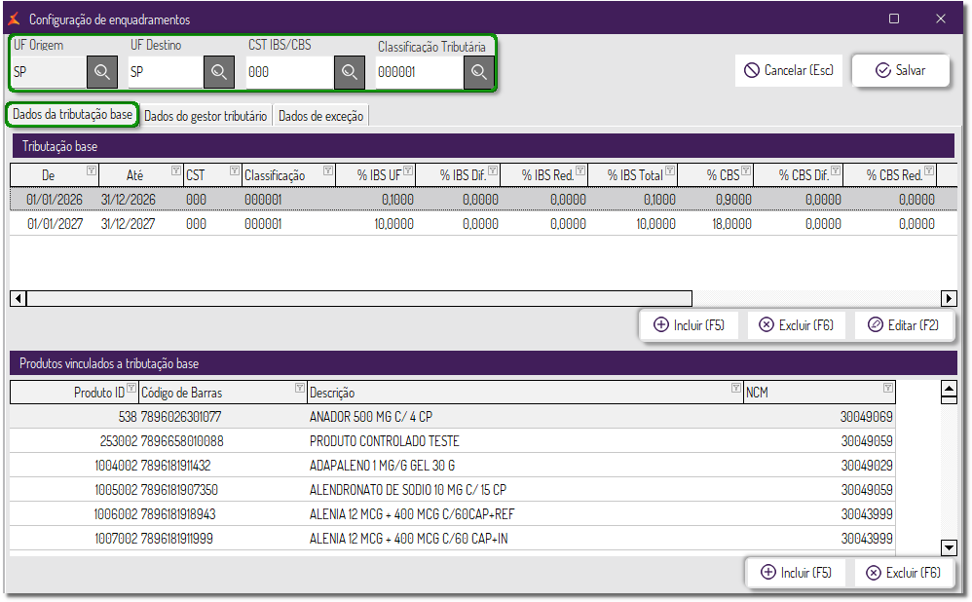Screen dimensions: 972x602
Task: Filter the % IBS Dif. column
Action: pyautogui.click(x=493, y=170)
